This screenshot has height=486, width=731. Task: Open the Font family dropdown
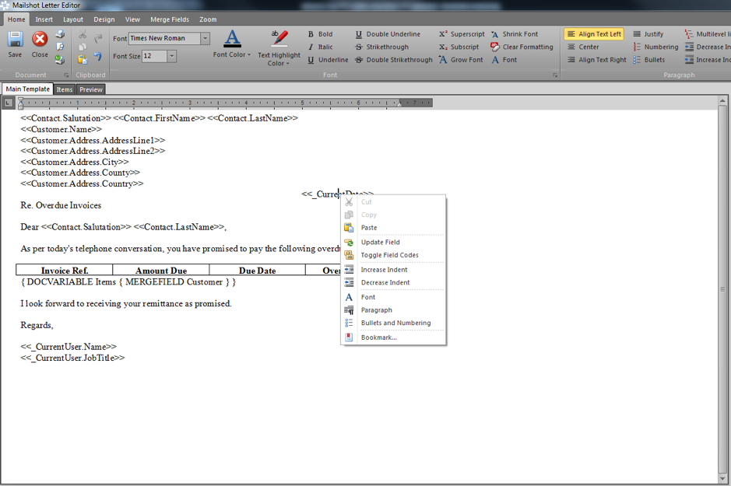(x=205, y=38)
